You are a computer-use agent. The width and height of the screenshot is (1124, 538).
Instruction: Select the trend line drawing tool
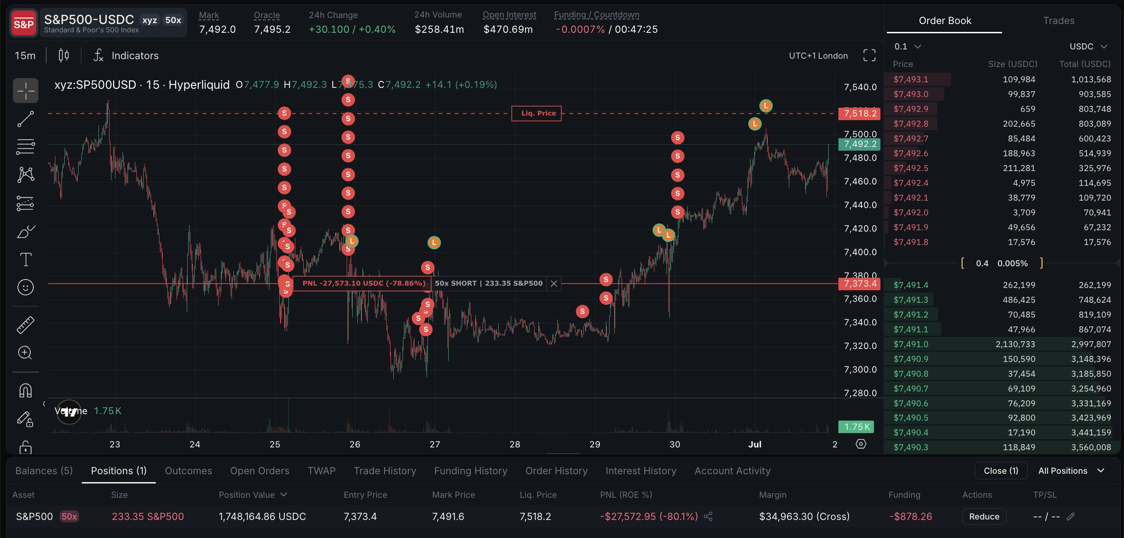coord(25,119)
